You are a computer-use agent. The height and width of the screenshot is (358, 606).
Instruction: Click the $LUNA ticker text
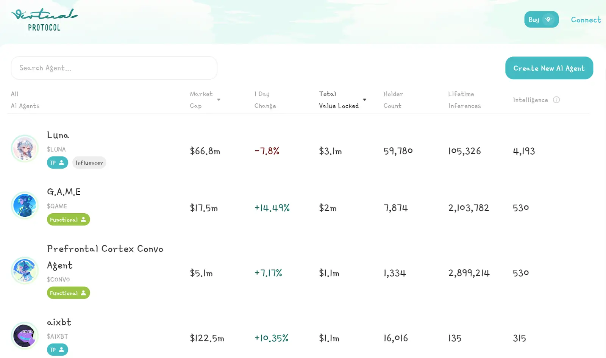click(x=56, y=149)
